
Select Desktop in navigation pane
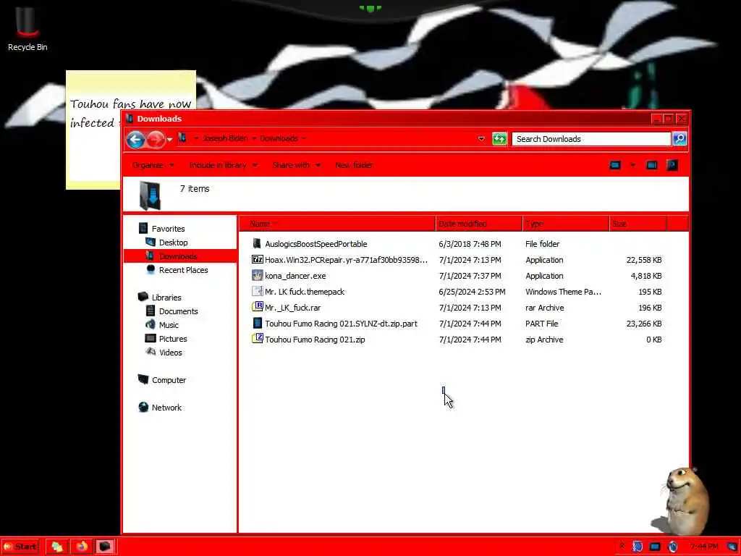point(173,243)
